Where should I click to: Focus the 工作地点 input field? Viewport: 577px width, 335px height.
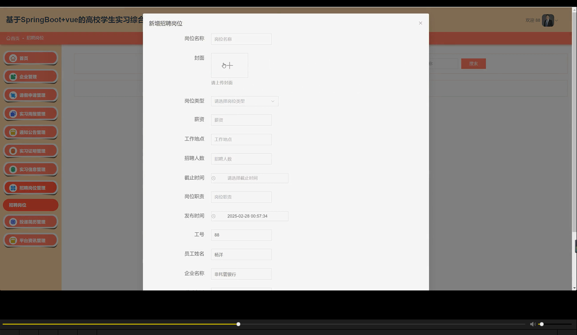pos(241,139)
